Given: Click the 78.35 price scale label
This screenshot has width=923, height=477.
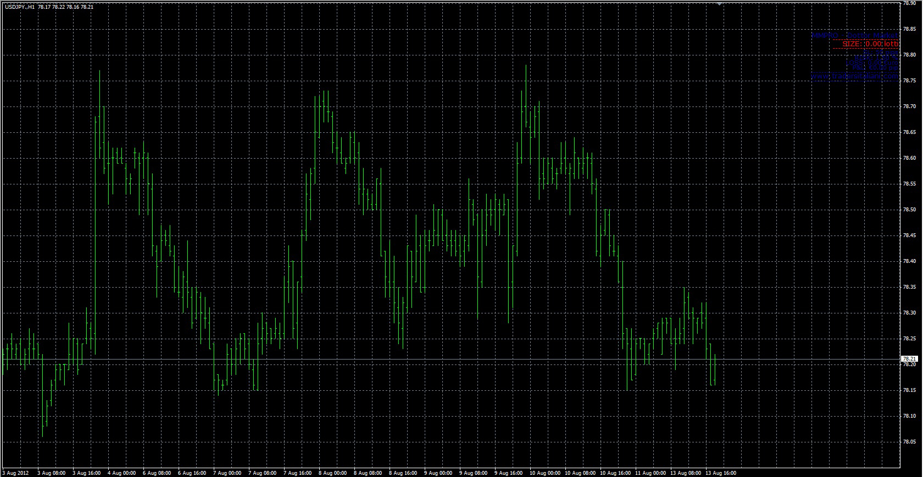Looking at the screenshot, I should [x=909, y=287].
